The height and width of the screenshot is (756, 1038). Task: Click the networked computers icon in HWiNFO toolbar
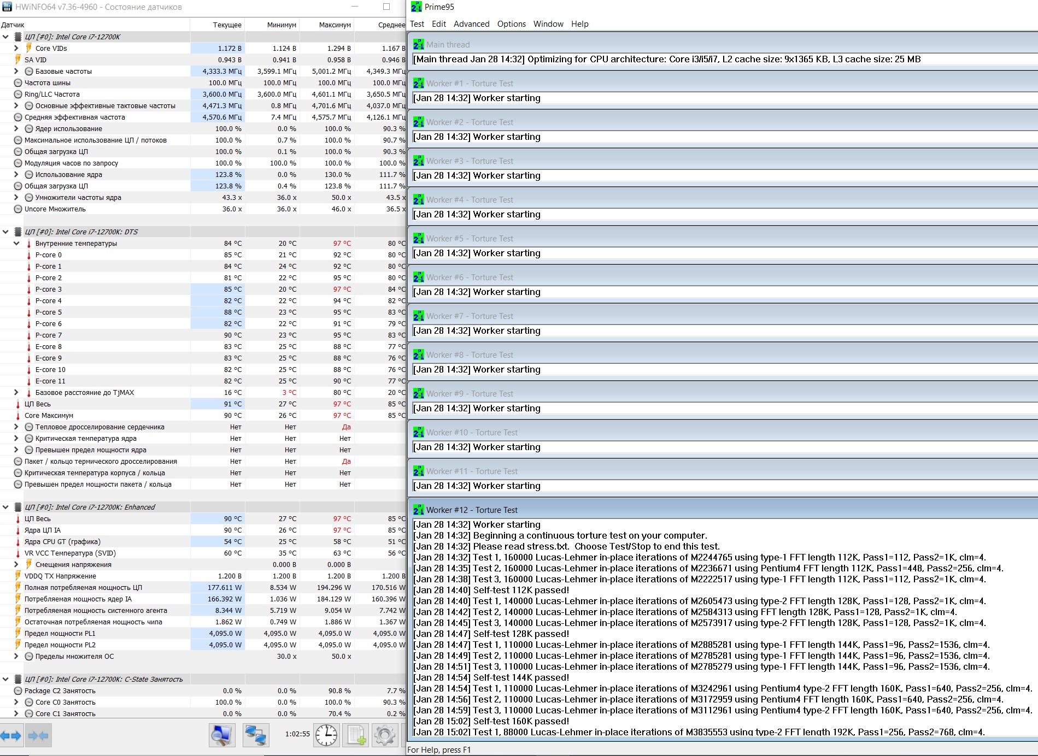(x=256, y=735)
